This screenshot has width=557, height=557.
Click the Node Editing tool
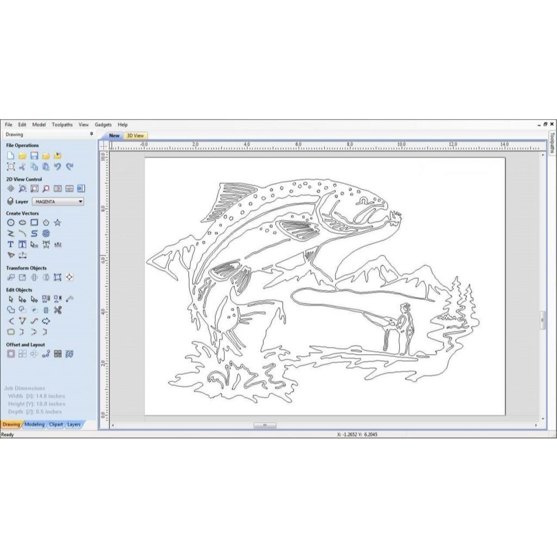coord(22,299)
